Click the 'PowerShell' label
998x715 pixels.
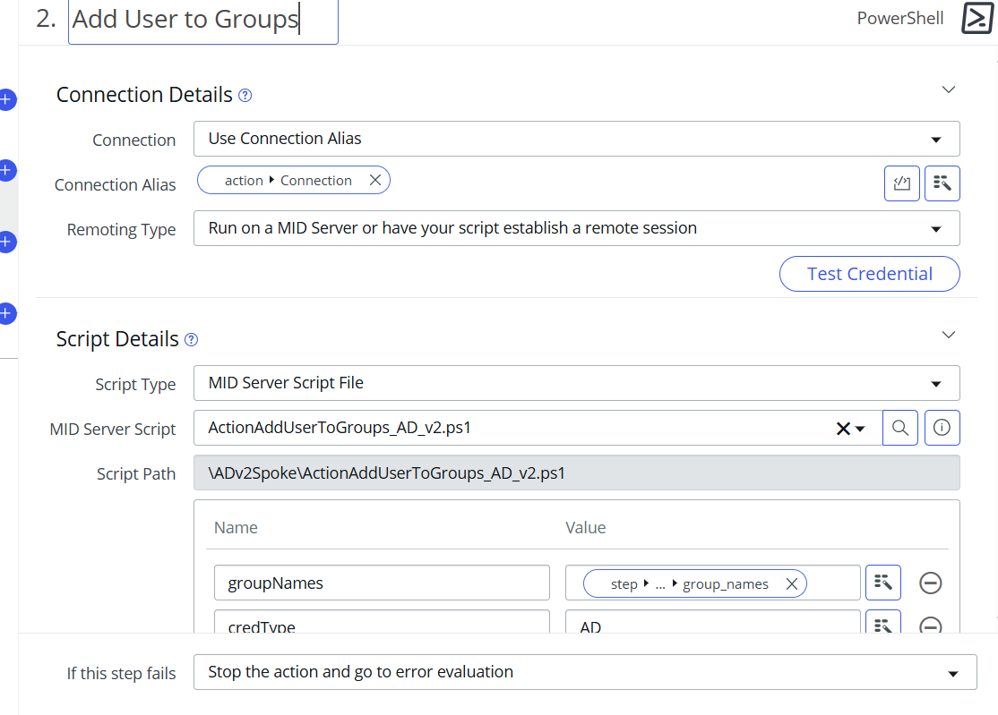[900, 19]
